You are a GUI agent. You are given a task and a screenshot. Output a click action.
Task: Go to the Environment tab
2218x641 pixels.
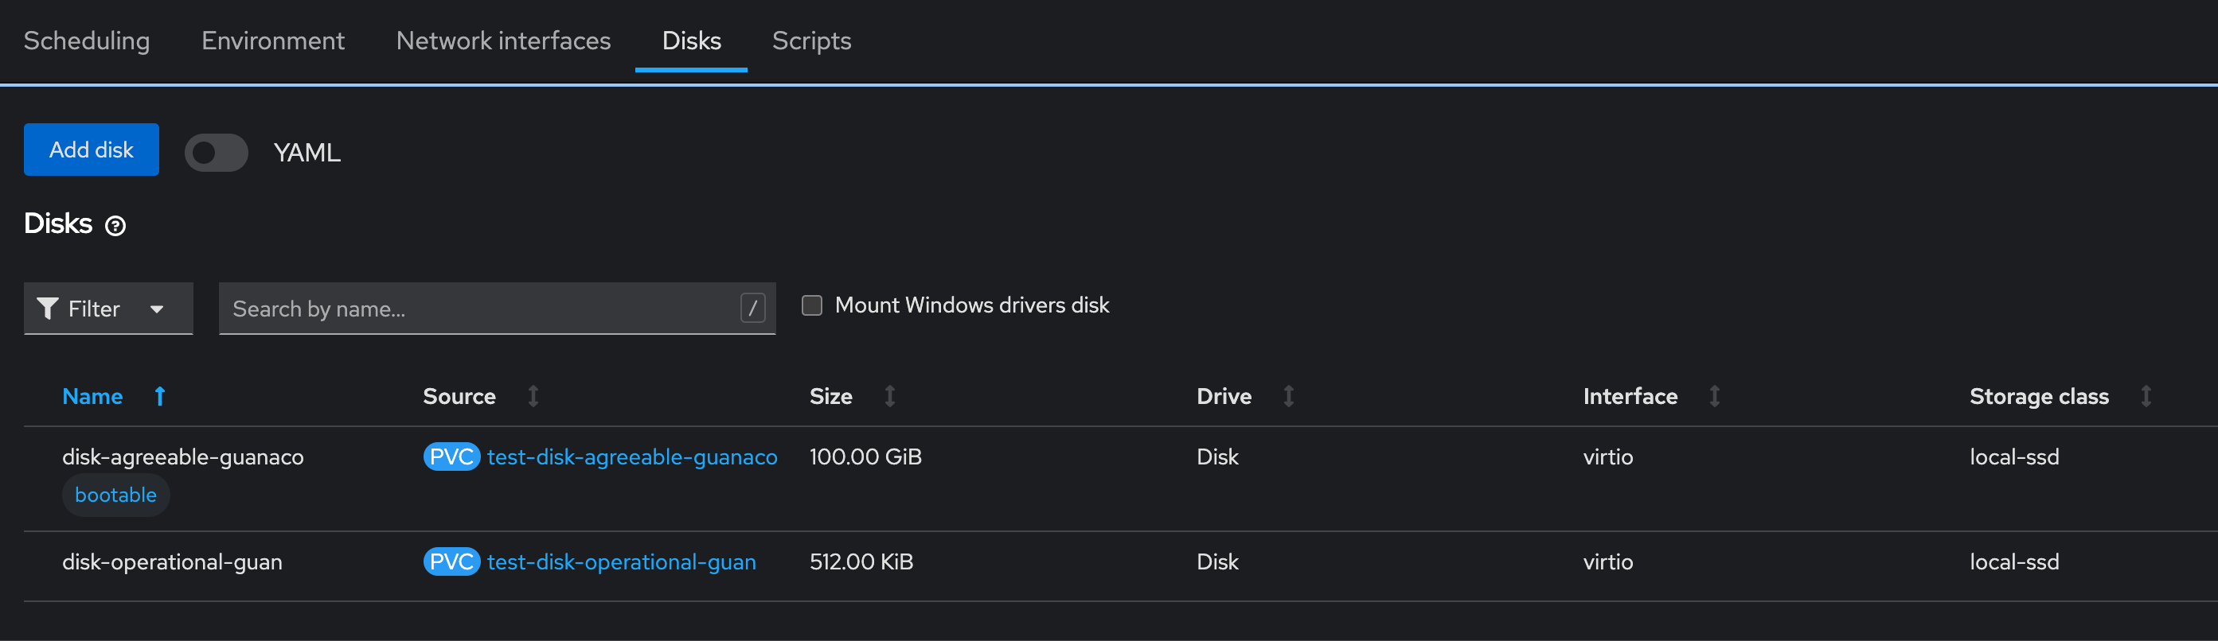(x=273, y=41)
